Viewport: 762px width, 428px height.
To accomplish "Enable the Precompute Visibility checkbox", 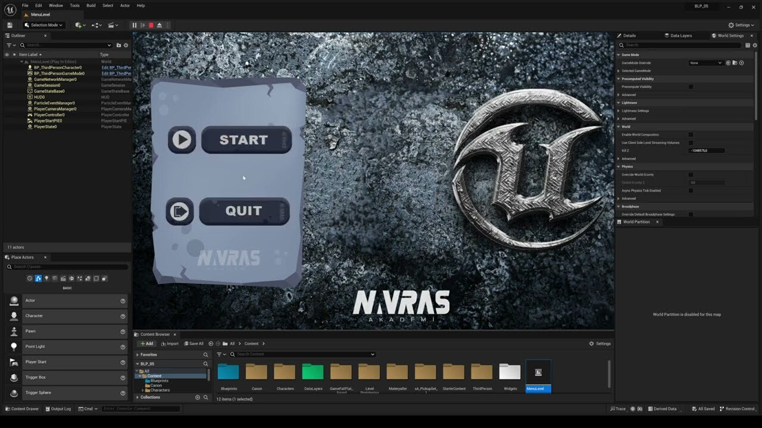I will [690, 87].
